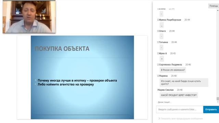The width and height of the screenshot is (219, 123).
Task: Click the plus message bubble from Ирен А
Action: click(x=162, y=59)
